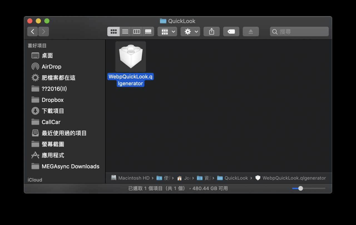Click QuickLook in the path bar
This screenshot has height=225, width=356.
(233, 178)
